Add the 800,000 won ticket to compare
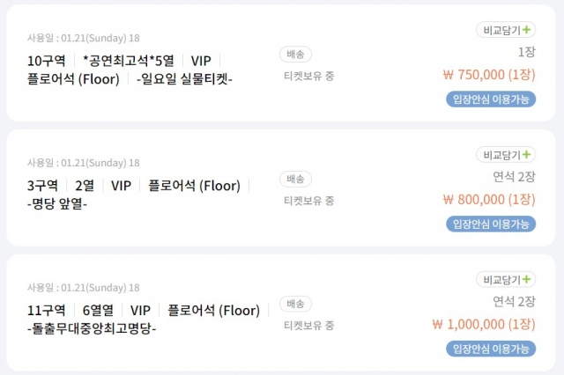This screenshot has width=564, height=375. pyautogui.click(x=506, y=155)
